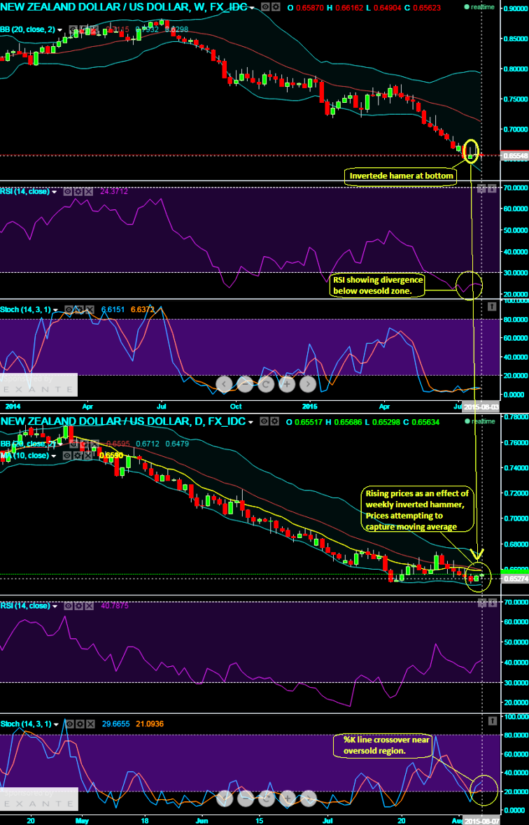Zoom out weekly chart with minus button
Image resolution: width=529 pixels, height=825 pixels.
point(244,385)
